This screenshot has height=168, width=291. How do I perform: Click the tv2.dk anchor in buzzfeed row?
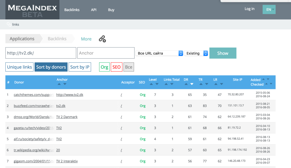pyautogui.click(x=61, y=106)
